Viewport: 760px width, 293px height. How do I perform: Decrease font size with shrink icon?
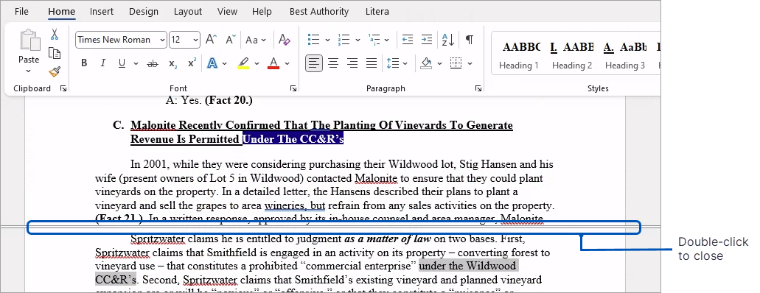(x=230, y=39)
